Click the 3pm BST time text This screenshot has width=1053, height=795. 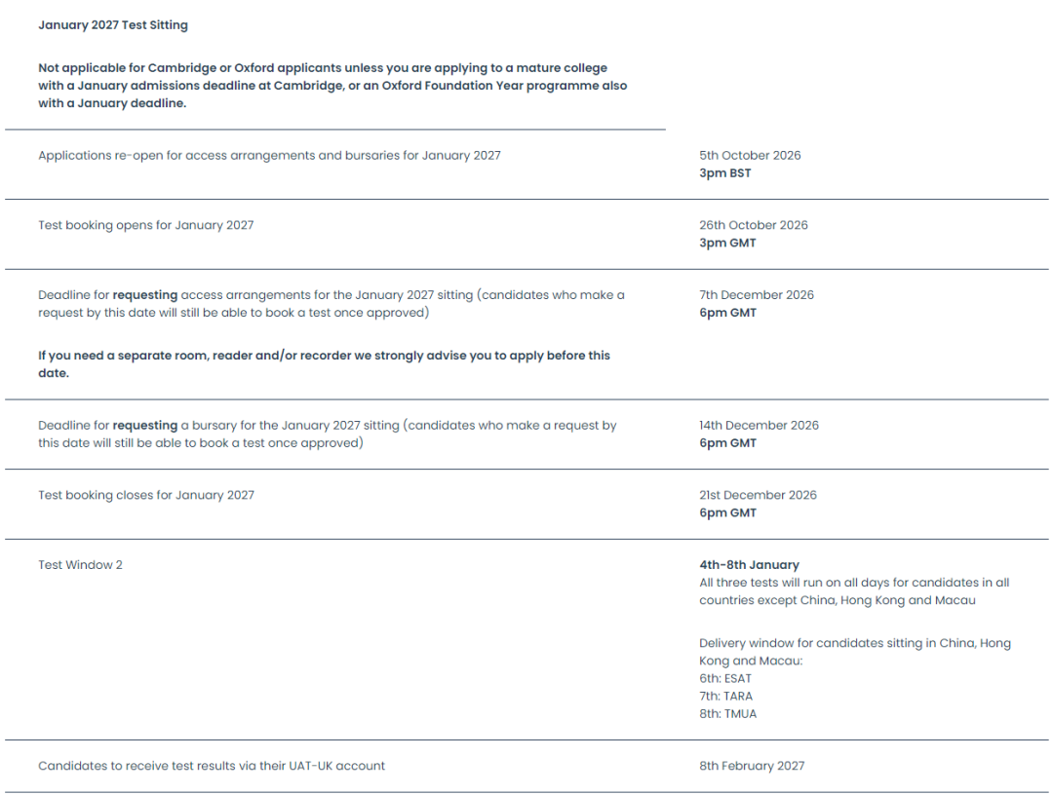coord(725,173)
